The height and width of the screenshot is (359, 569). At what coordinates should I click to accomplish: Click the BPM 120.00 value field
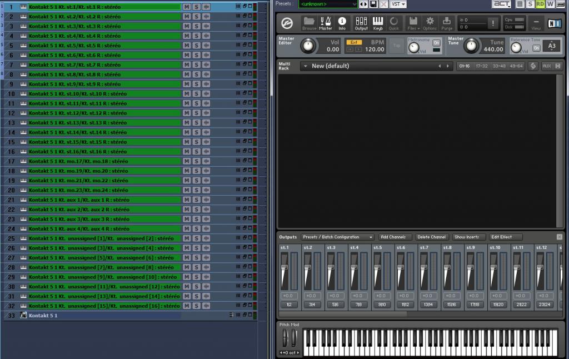[375, 49]
